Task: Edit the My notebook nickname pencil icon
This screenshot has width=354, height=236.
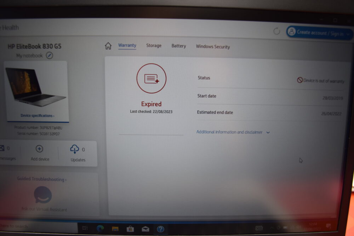Action: point(50,55)
